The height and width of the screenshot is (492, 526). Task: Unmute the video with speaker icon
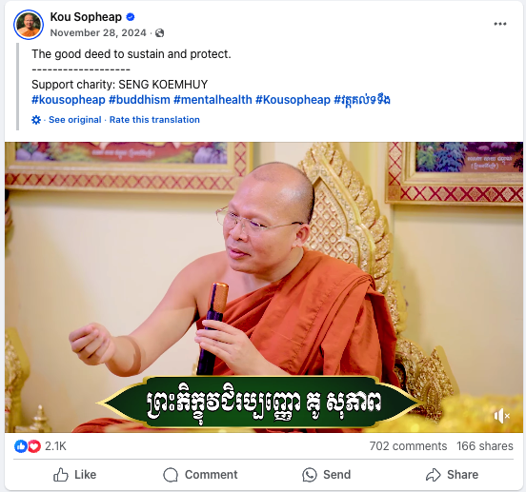(x=501, y=416)
